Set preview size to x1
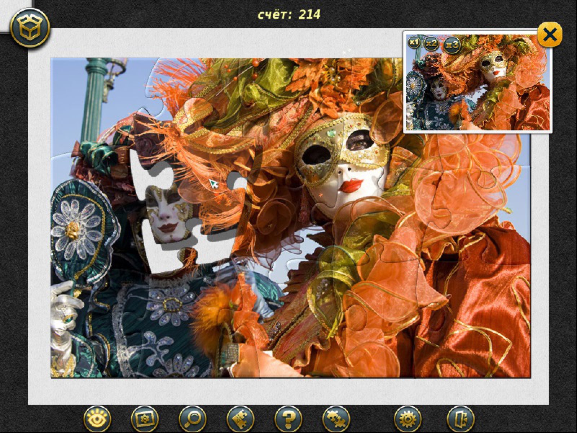577x433 pixels. pyautogui.click(x=414, y=43)
